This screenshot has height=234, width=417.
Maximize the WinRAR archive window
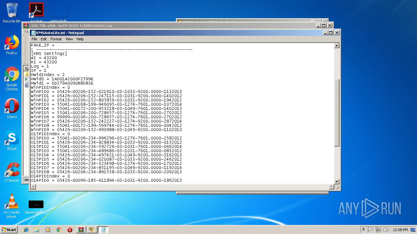324,26
